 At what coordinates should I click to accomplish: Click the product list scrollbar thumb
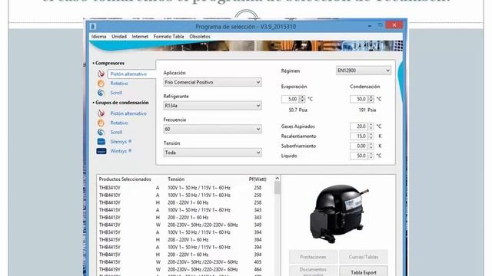coord(277,189)
